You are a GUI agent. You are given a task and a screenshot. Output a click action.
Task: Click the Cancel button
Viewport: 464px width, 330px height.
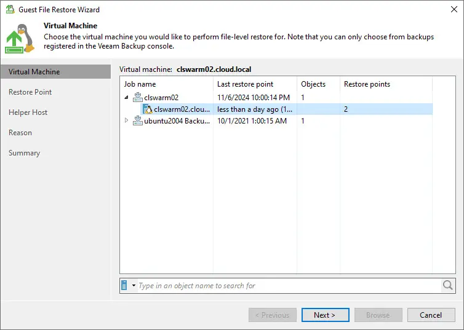click(431, 315)
